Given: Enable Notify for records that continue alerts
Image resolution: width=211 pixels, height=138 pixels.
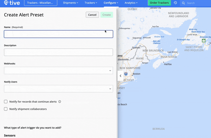Looking at the screenshot, I should pos(6,102).
